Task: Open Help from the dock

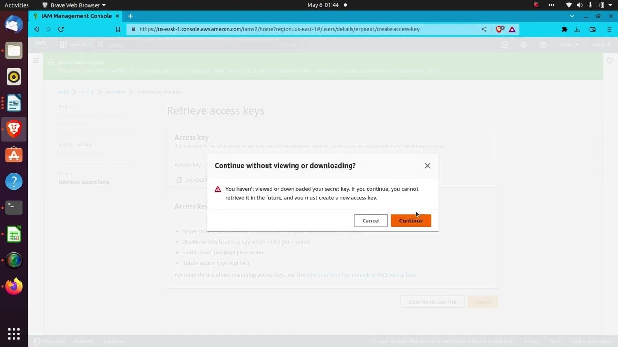Action: [x=14, y=181]
